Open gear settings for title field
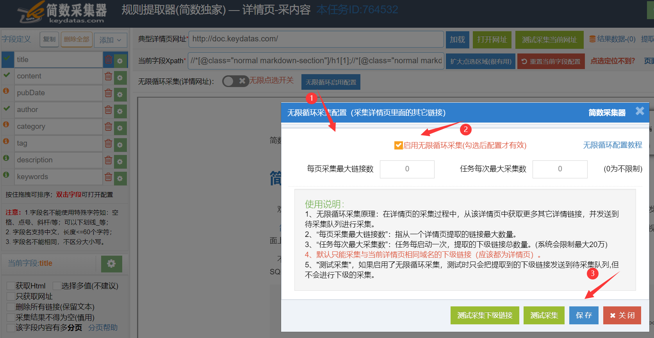 coord(120,60)
